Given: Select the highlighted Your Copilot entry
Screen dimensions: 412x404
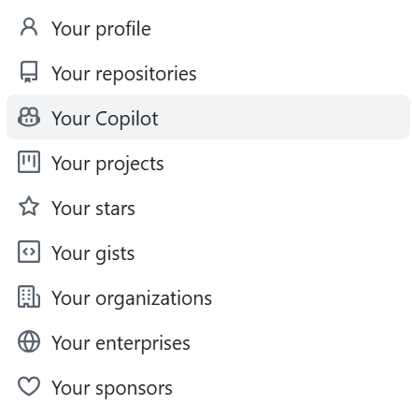Looking at the screenshot, I should pyautogui.click(x=208, y=117).
